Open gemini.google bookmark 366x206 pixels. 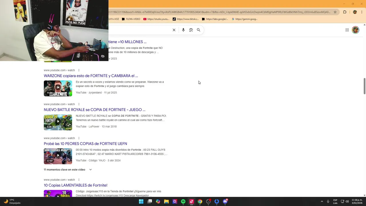point(244,19)
